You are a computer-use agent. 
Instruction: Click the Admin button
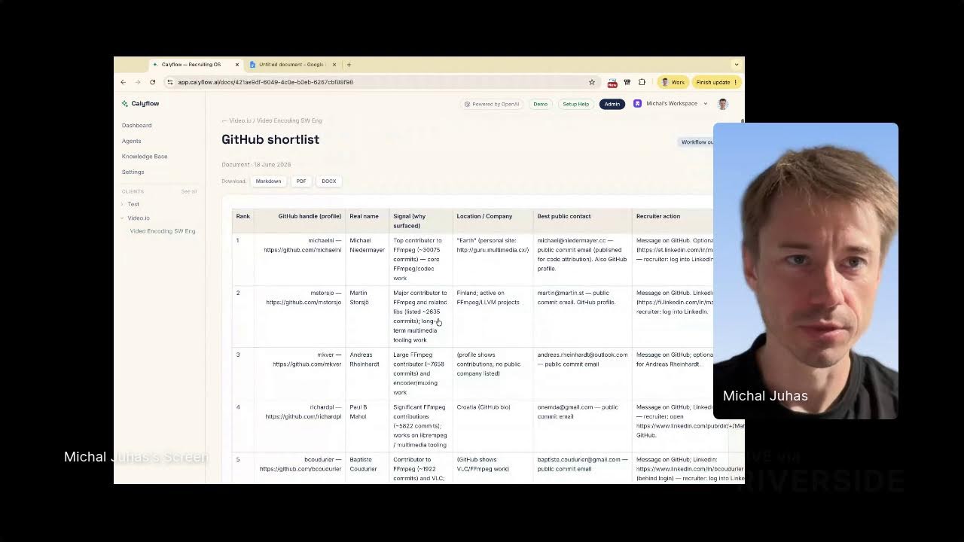tap(612, 104)
